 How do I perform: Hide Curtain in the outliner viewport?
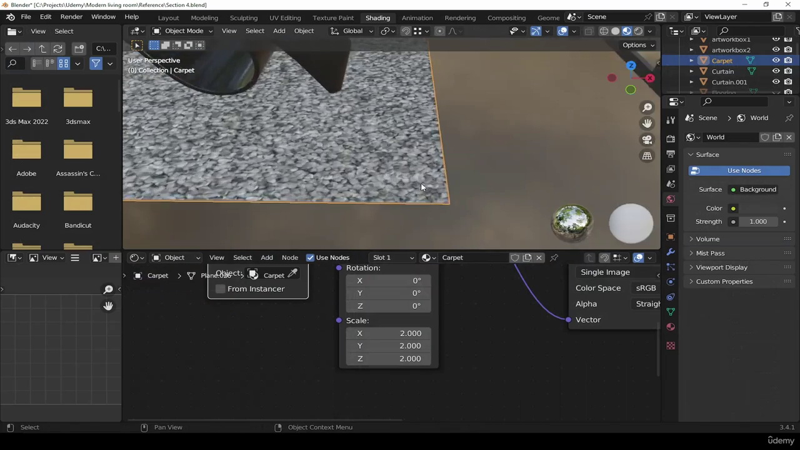coord(776,71)
